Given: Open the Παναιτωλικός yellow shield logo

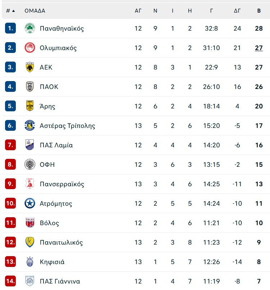Looking at the screenshot, I should click(30, 242).
